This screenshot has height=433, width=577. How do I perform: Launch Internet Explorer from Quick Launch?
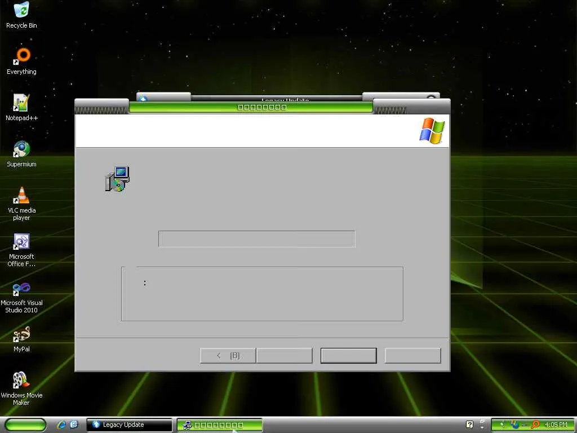[x=61, y=425]
